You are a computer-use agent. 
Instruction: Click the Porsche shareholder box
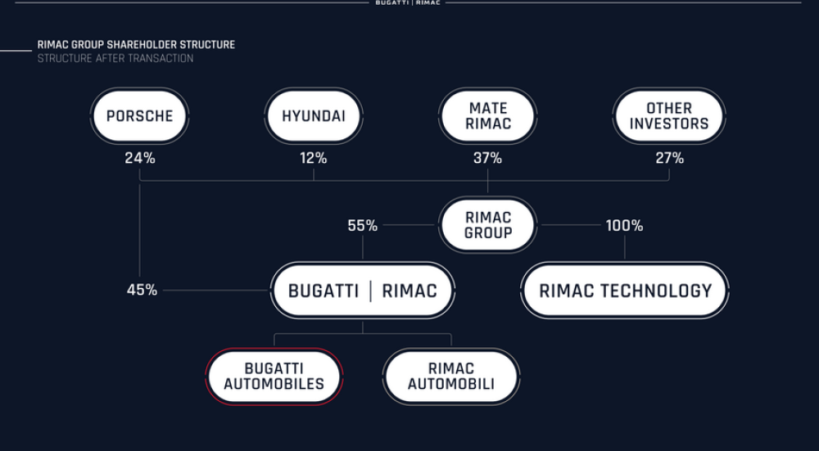click(140, 116)
